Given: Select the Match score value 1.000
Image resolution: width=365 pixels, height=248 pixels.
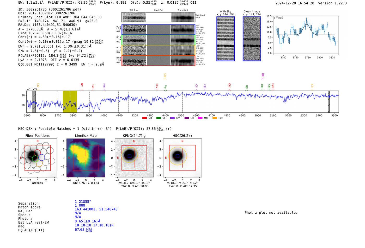Looking at the screenshot, I should pos(80,205).
